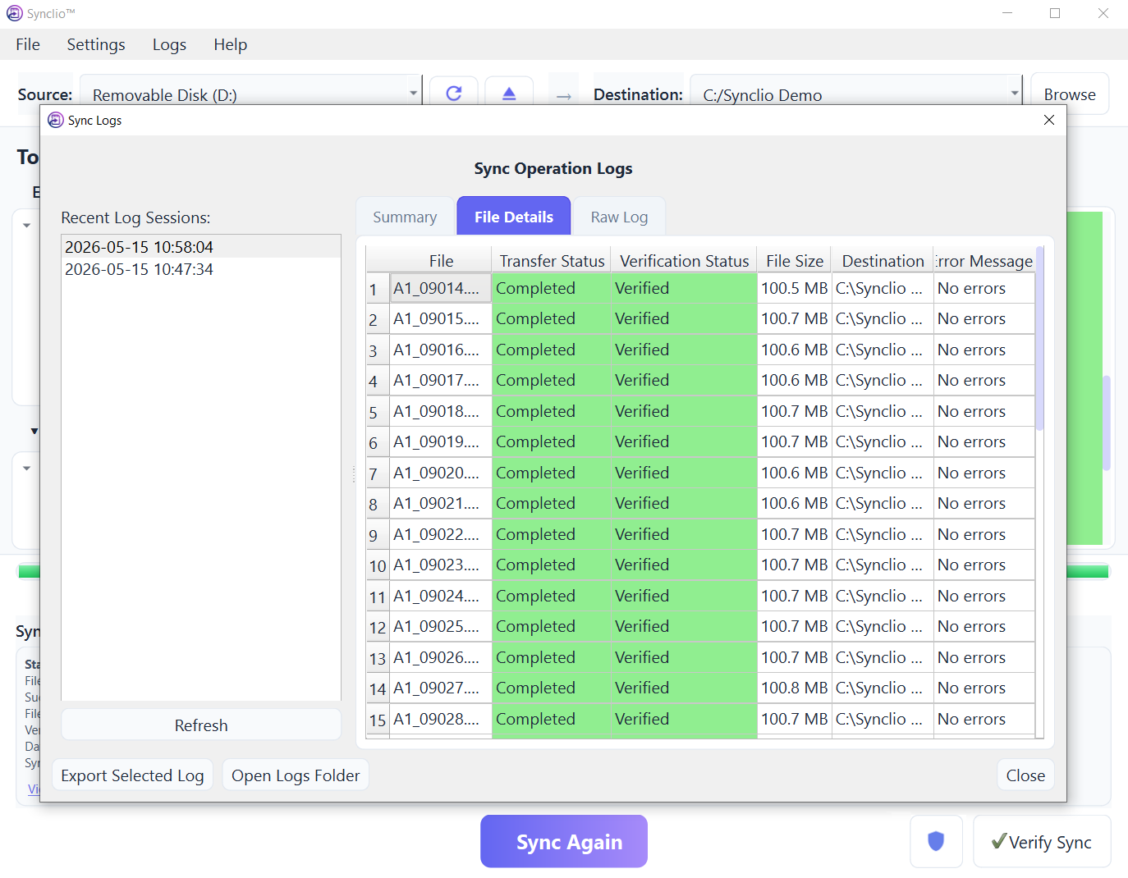Click the Refresh button under log sessions
This screenshot has width=1128, height=878.
click(201, 725)
